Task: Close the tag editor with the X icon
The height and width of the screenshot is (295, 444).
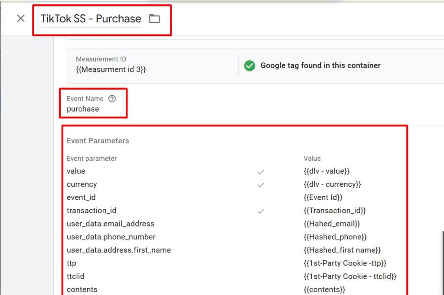Action: (x=21, y=19)
